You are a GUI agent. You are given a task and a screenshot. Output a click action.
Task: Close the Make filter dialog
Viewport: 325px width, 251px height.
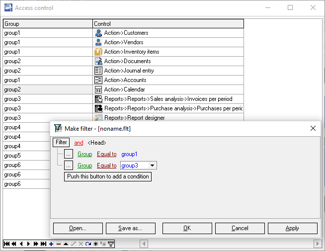pos(313,128)
